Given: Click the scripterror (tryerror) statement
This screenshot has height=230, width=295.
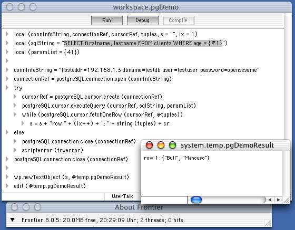Looking at the screenshot, I should coord(53,150).
